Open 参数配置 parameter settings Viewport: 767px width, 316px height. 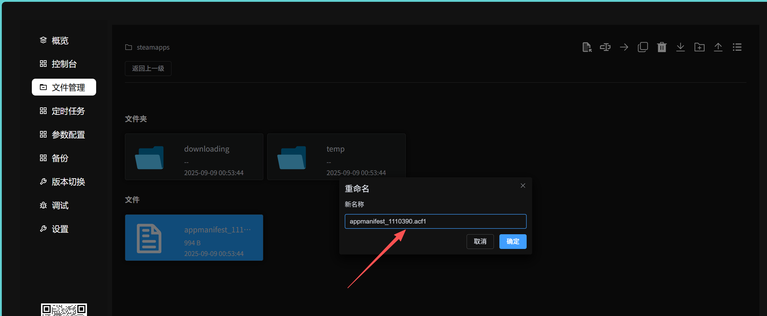coord(64,134)
